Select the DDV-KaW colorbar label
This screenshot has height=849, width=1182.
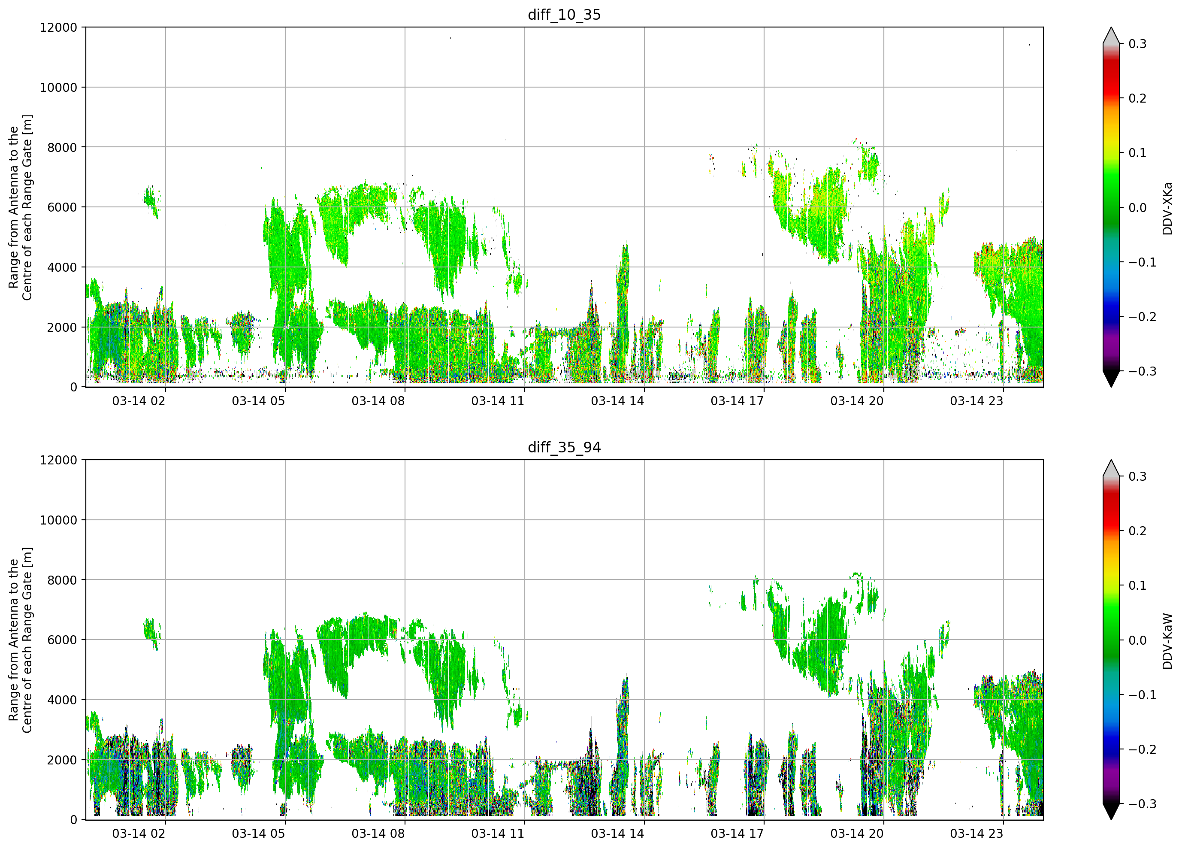(1167, 641)
